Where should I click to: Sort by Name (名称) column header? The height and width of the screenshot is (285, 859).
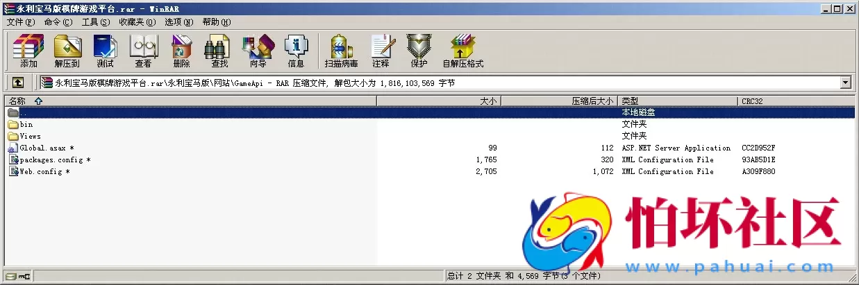coord(190,101)
